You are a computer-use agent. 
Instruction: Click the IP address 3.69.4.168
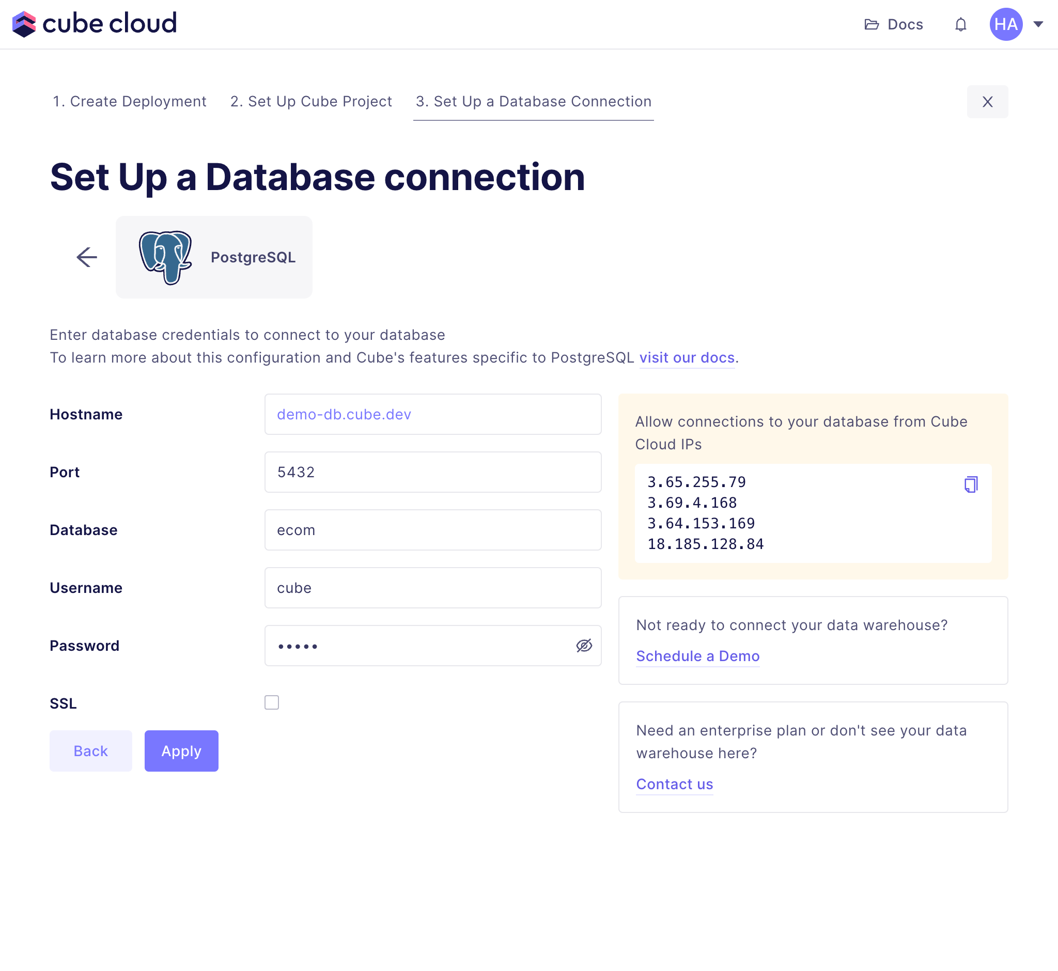tap(692, 503)
